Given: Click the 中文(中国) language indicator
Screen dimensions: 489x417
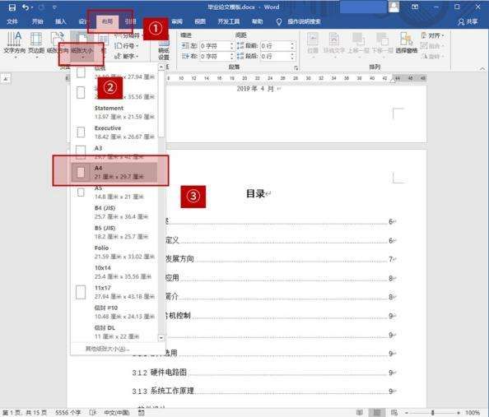Looking at the screenshot, I should point(117,412).
